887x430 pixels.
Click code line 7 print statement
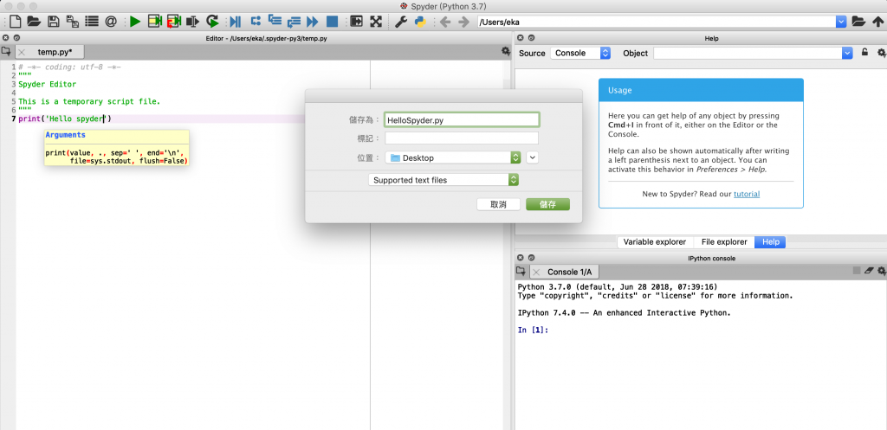click(x=65, y=119)
